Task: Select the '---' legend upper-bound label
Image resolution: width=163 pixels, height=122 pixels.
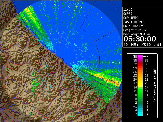Action: 146,57
